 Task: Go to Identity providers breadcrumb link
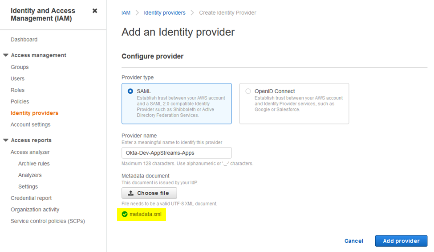pos(164,13)
